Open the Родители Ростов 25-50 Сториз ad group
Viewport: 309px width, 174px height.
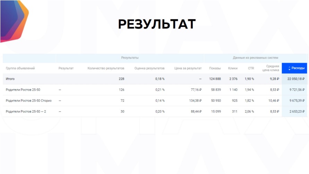tap(28, 101)
